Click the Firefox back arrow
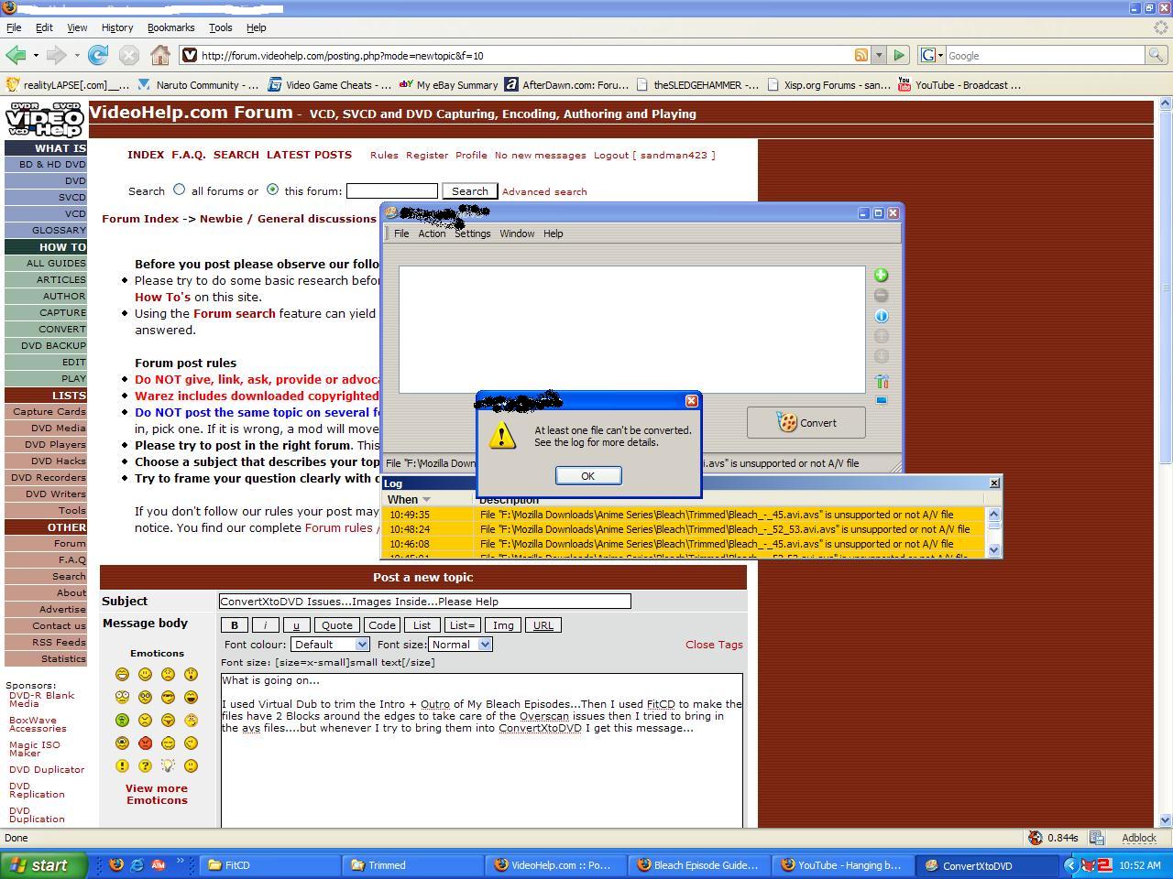 coord(16,55)
